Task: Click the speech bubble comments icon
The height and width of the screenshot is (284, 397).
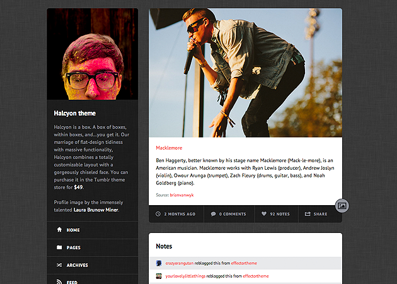Action: [214, 214]
